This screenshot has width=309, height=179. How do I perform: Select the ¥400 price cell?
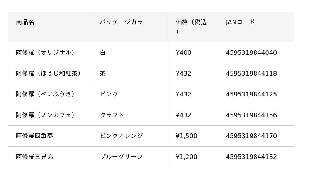pyautogui.click(x=183, y=53)
